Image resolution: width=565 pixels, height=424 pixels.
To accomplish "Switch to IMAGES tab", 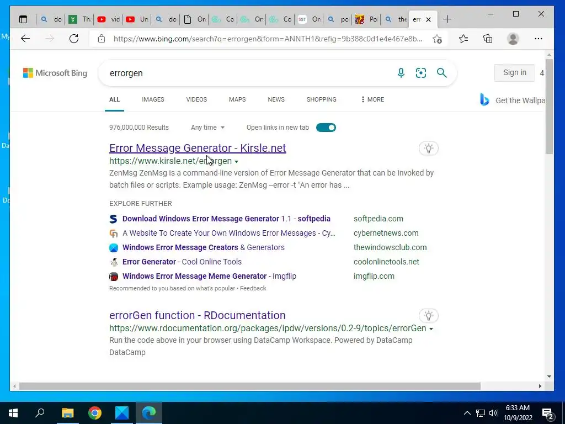I will point(153,99).
